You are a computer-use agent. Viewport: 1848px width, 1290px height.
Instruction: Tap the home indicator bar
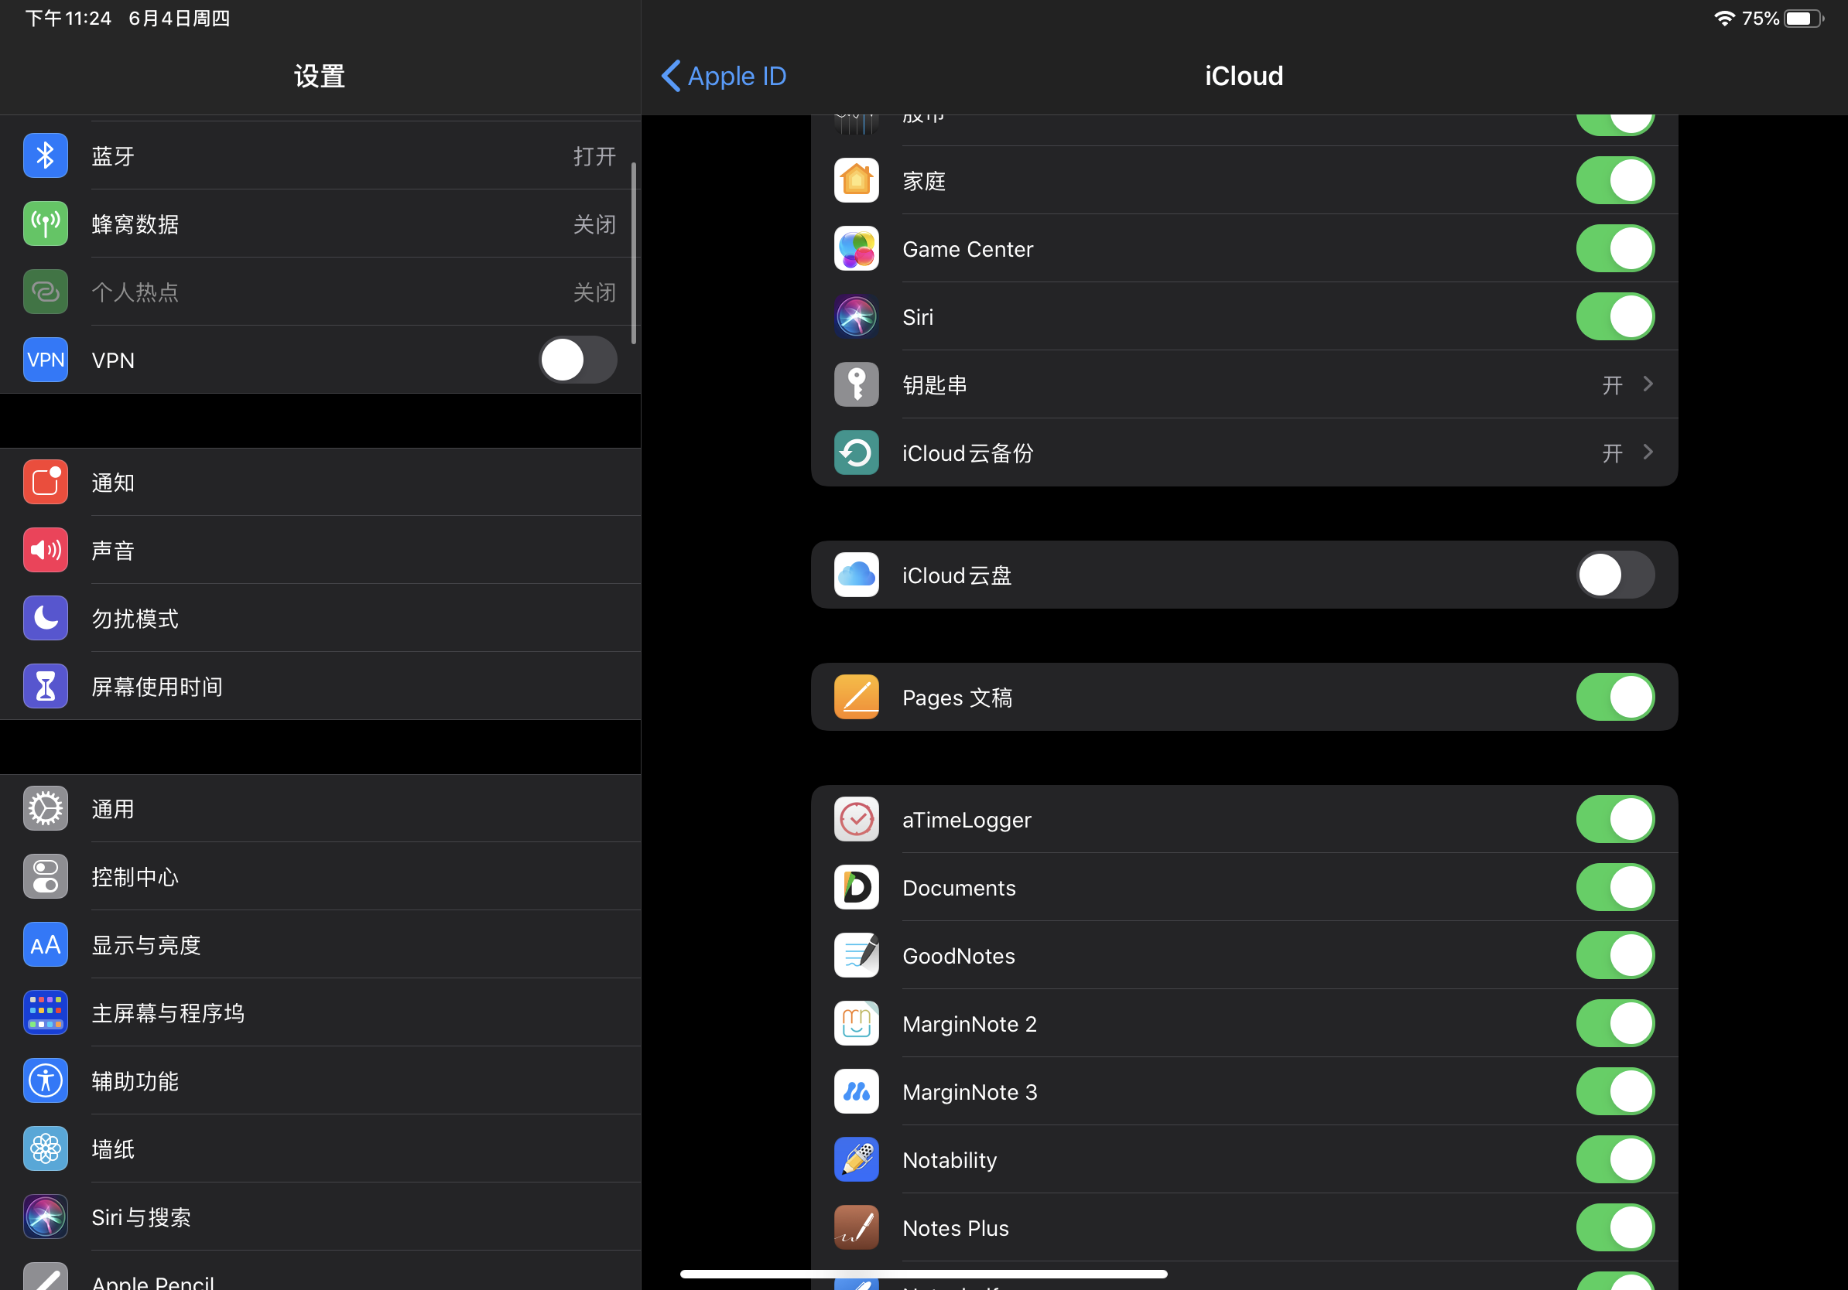click(923, 1274)
